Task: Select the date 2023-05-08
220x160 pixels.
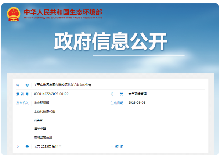Action: coord(137,103)
